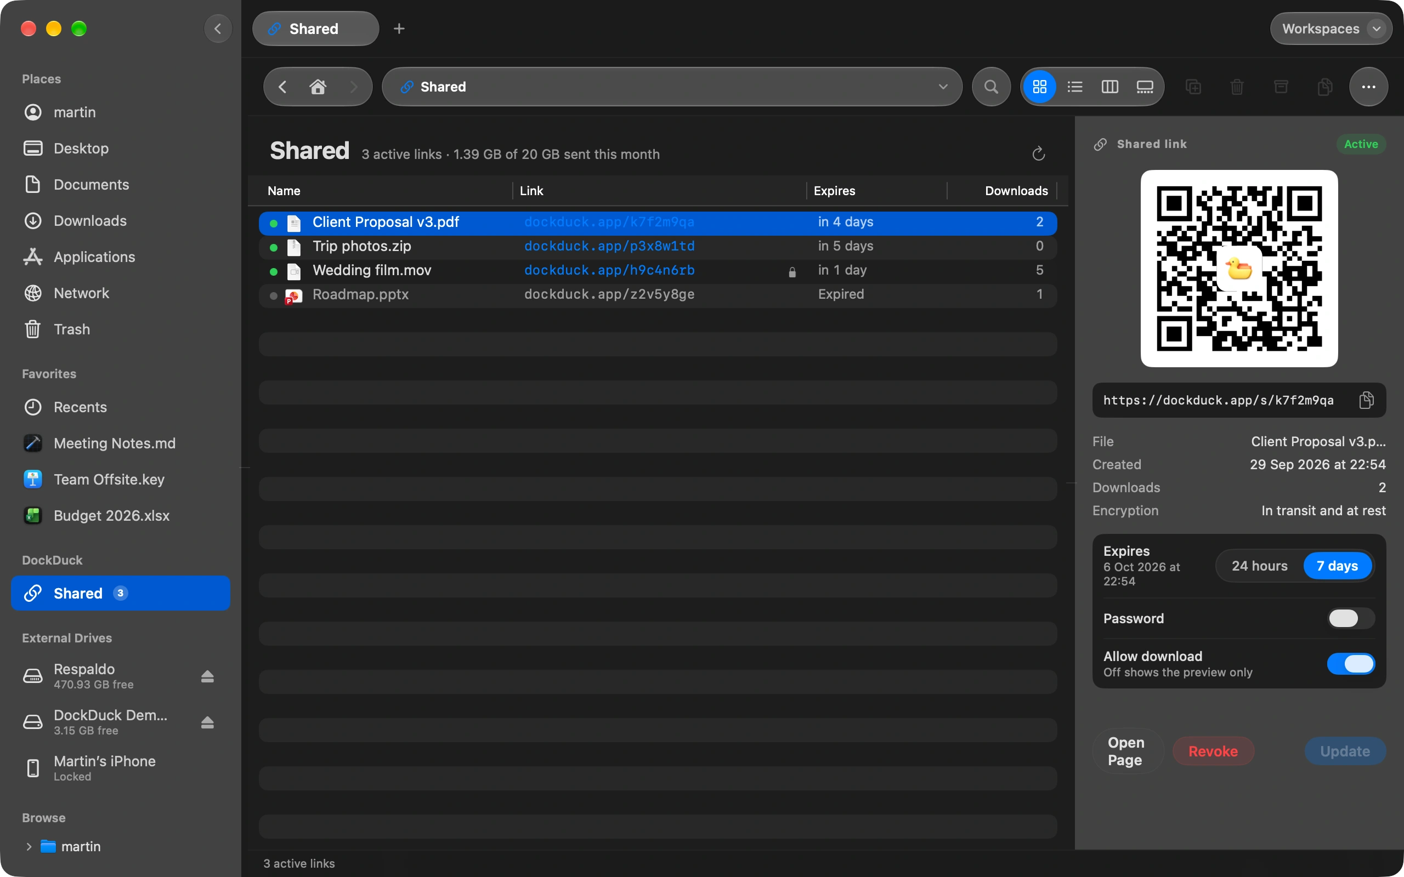The image size is (1404, 877).
Task: Click the Update button
Action: [x=1345, y=751]
